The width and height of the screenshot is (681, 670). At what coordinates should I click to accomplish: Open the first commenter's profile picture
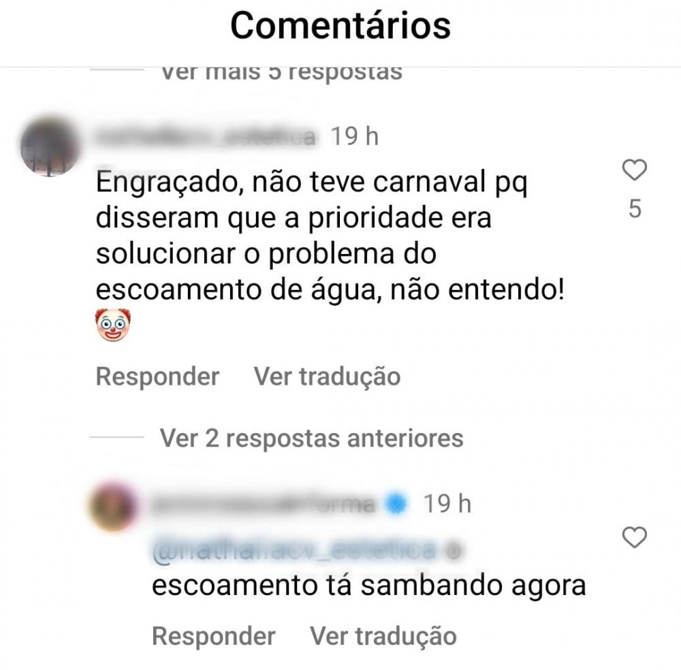pos(50,146)
